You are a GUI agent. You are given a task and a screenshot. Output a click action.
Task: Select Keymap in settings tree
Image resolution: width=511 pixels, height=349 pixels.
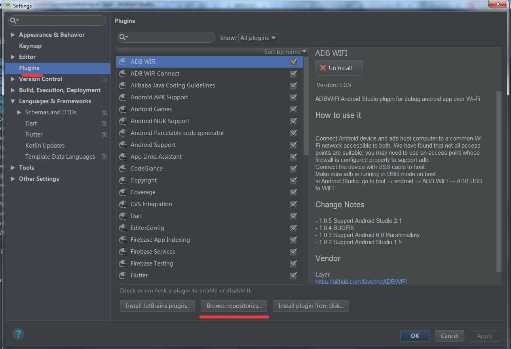point(30,46)
